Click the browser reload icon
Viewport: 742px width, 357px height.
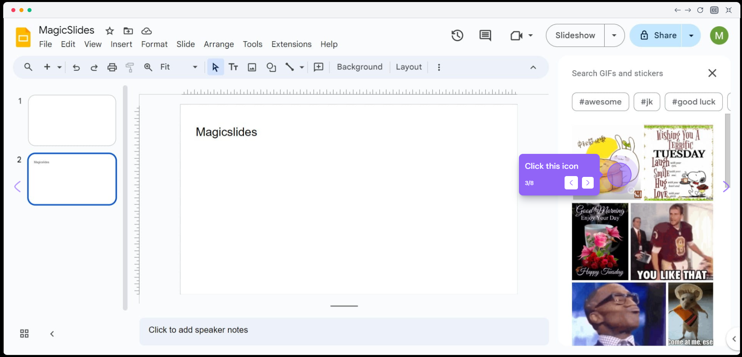pyautogui.click(x=700, y=10)
